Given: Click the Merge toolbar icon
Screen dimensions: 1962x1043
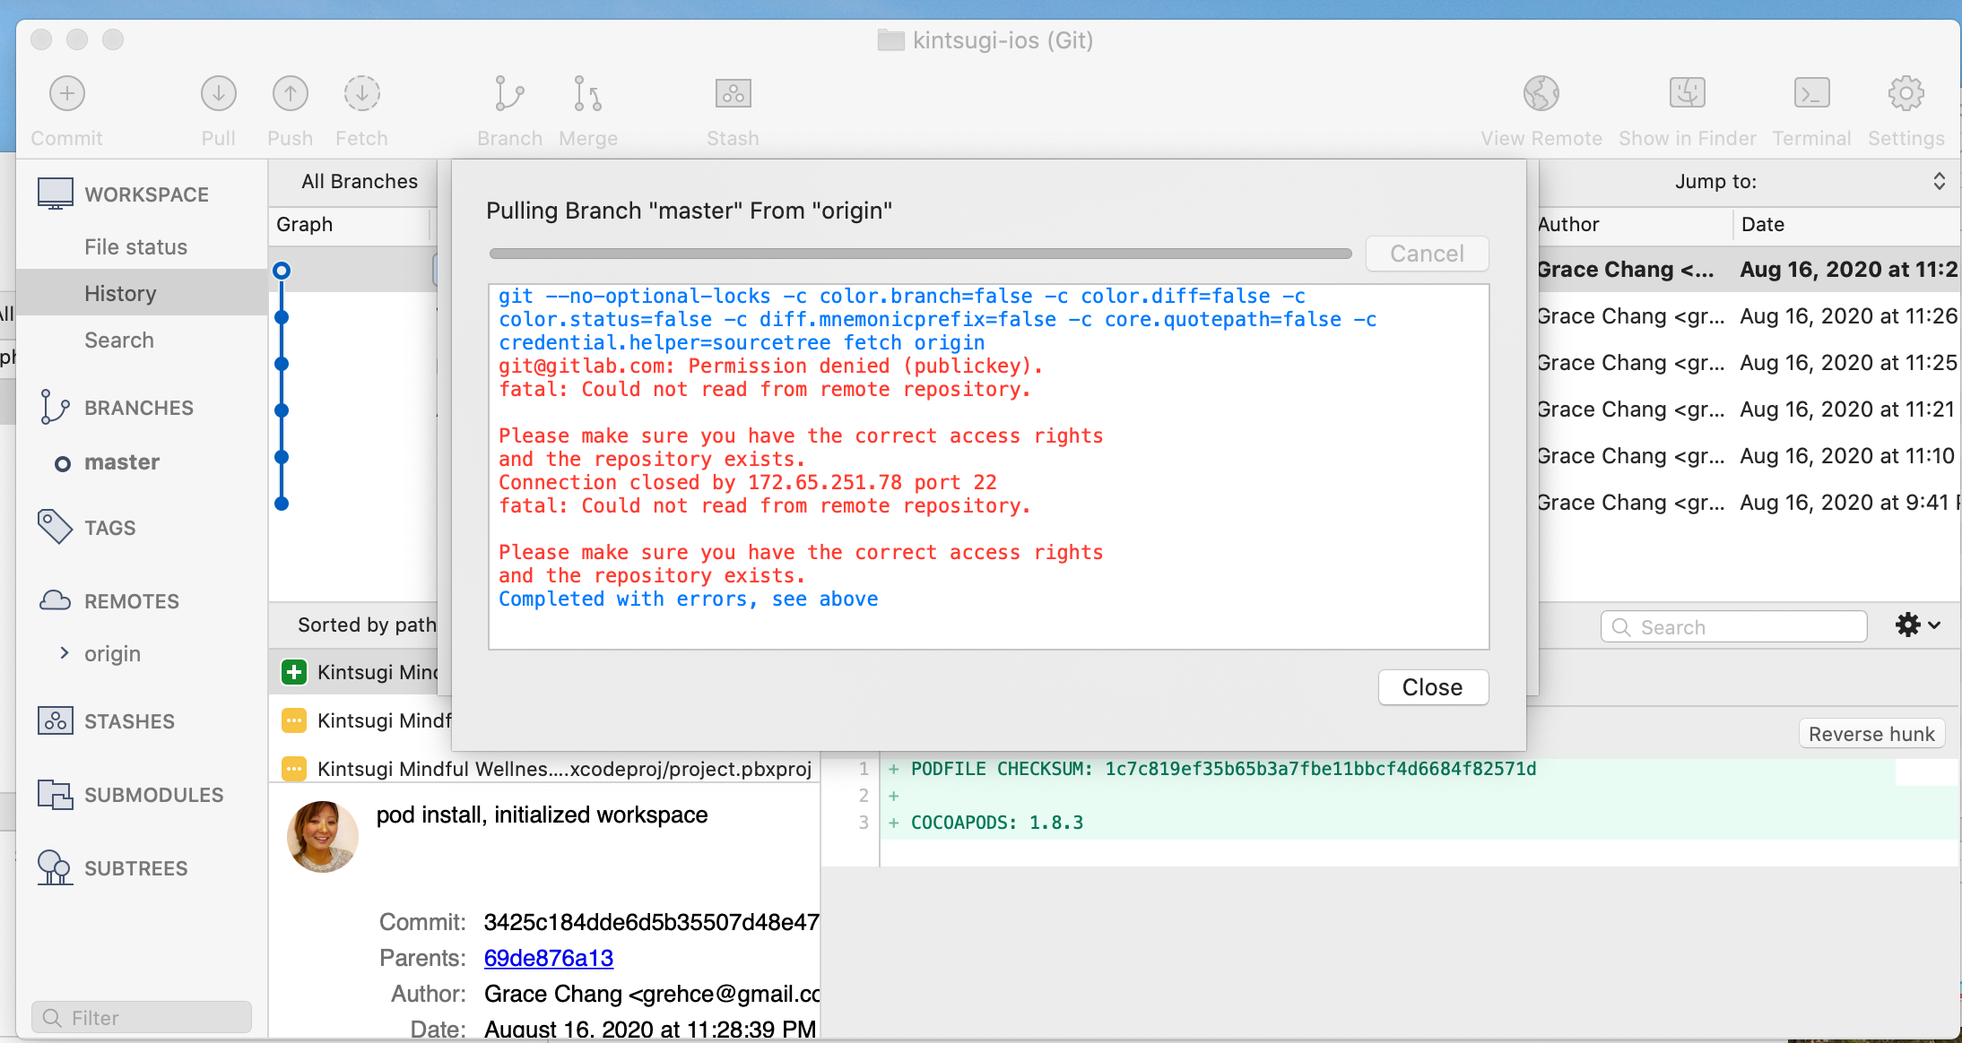Looking at the screenshot, I should click(587, 94).
